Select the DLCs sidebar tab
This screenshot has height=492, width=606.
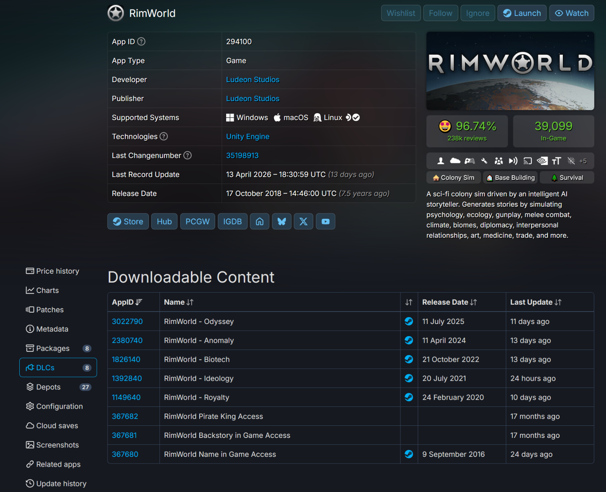coord(58,367)
